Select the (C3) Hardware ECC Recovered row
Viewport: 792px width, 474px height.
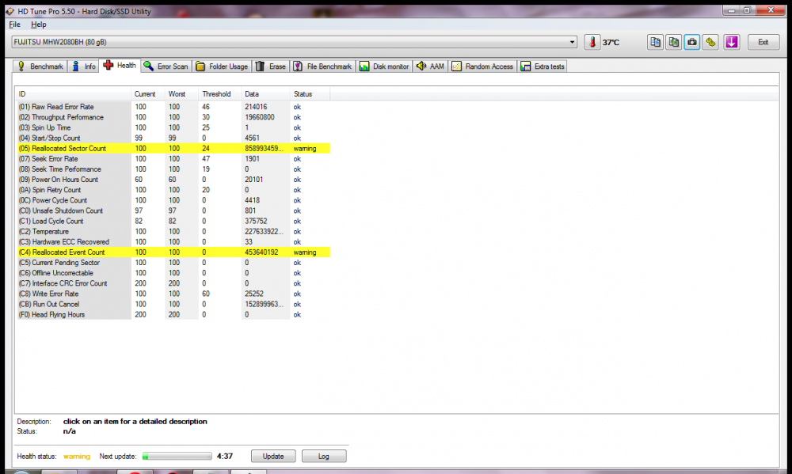point(173,242)
